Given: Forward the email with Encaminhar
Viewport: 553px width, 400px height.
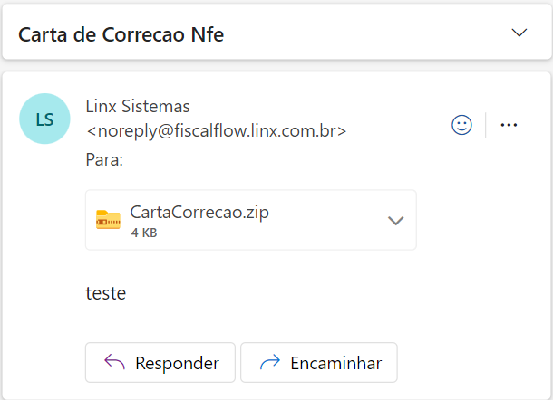Looking at the screenshot, I should point(319,362).
